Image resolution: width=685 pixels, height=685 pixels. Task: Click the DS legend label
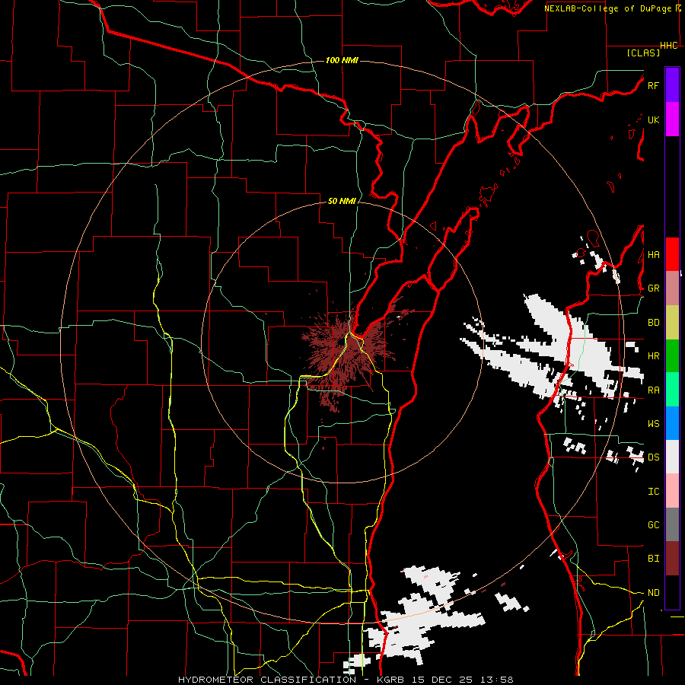[653, 457]
